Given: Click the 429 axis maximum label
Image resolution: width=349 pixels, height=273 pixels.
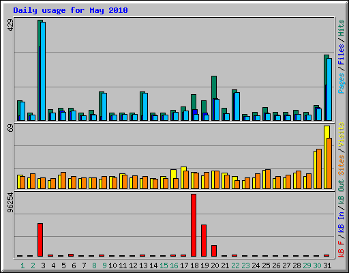Looking at the screenshot, I should point(10,25).
